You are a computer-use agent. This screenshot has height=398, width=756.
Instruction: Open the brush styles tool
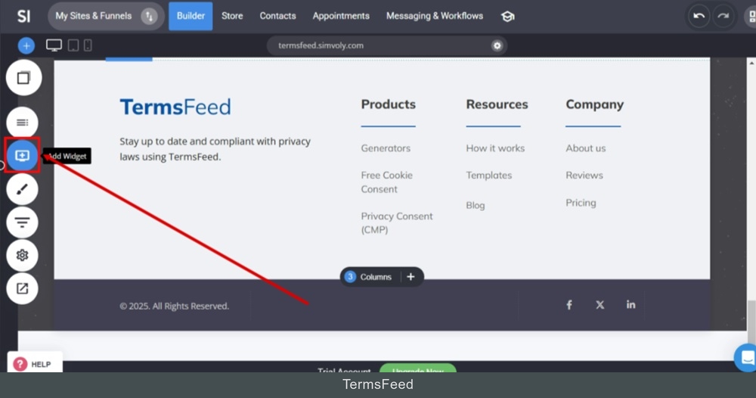pos(22,189)
